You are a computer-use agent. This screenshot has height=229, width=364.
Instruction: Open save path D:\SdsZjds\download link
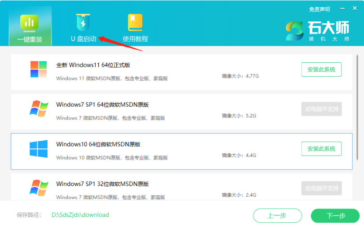80,215
